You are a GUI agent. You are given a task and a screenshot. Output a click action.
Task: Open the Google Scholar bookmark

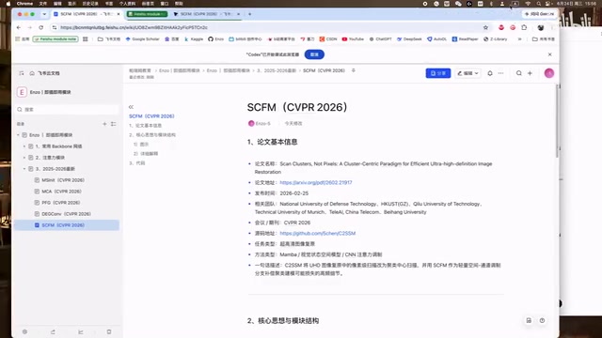[x=142, y=39]
